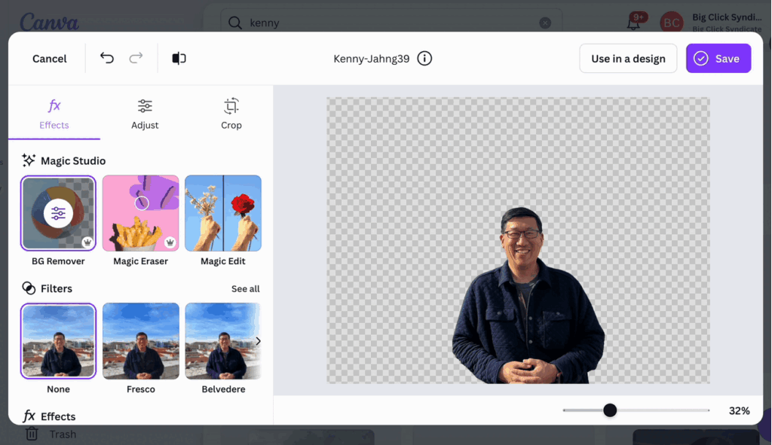This screenshot has width=772, height=445.
Task: Redo the last edit
Action: (135, 58)
